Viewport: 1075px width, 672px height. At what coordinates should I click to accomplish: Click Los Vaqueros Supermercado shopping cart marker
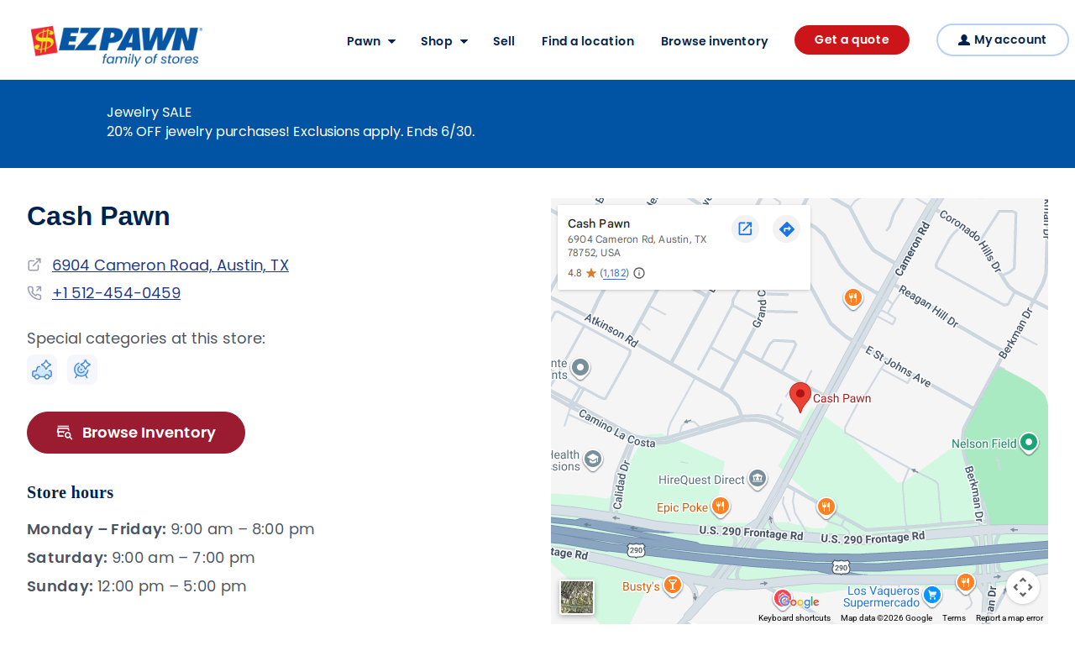[x=931, y=595]
